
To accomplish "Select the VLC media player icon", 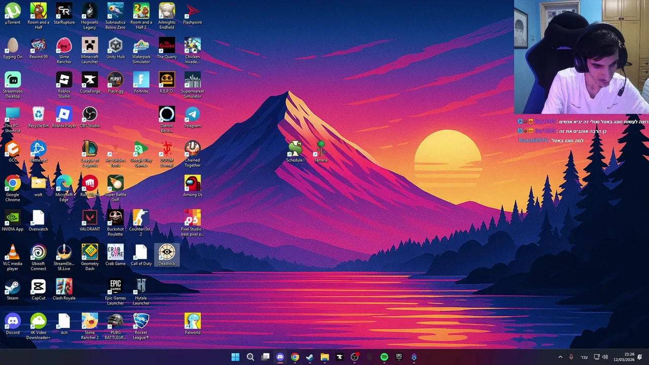I will coord(13,258).
